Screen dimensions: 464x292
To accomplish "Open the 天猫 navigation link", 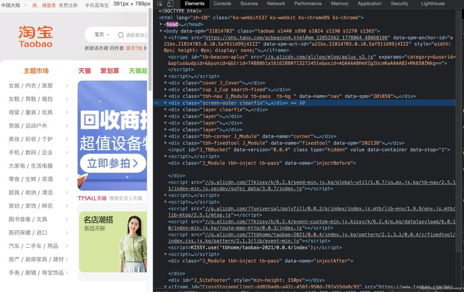I will [85, 71].
